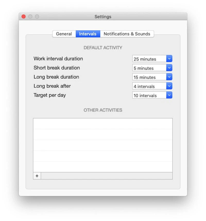Viewport: 206px width, 221px height.
Task: Click the '5 minutes' value field
Action: click(x=149, y=68)
